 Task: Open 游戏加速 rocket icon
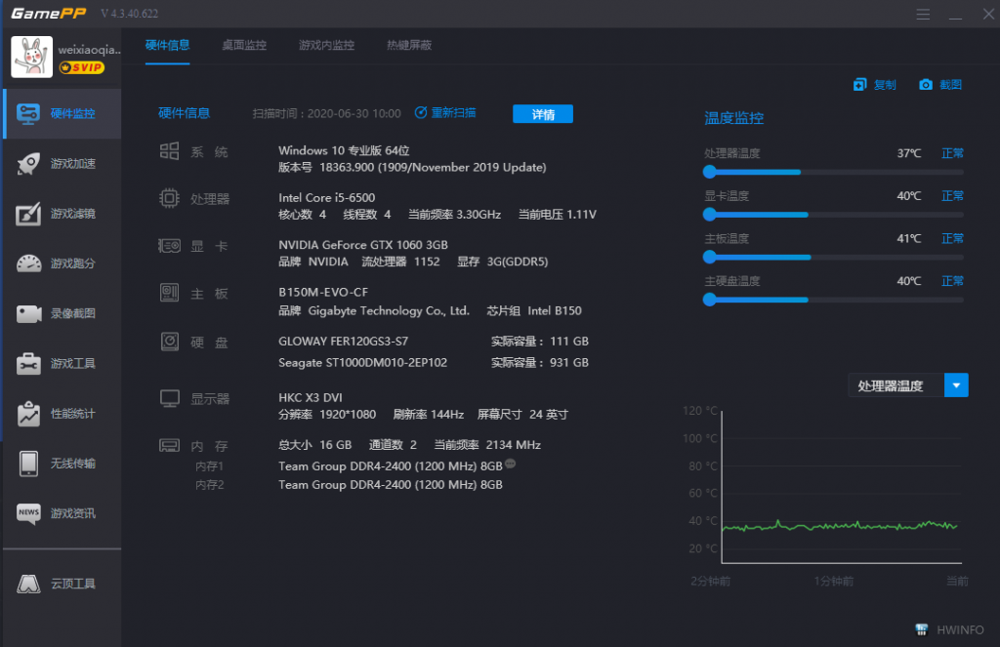point(28,164)
